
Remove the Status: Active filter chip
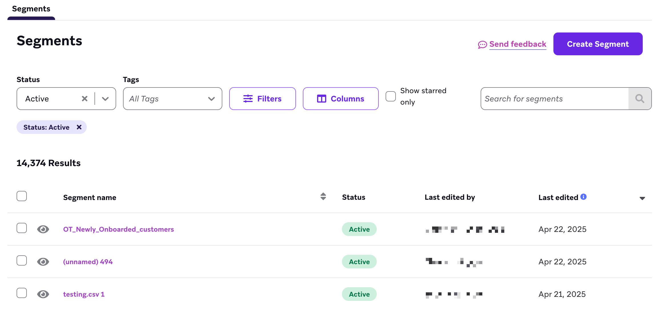(79, 127)
